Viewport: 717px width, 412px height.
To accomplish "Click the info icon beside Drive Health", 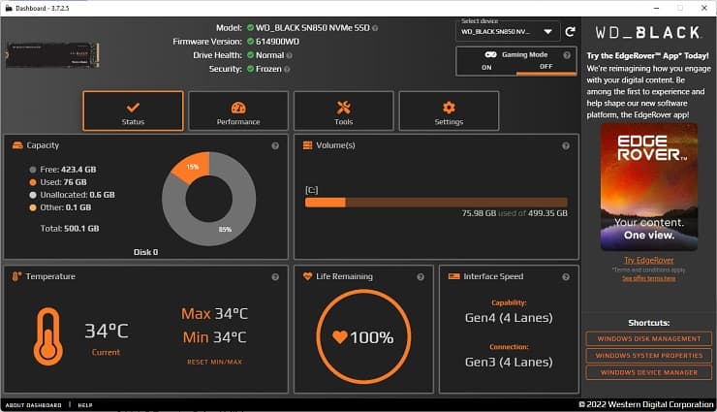I will point(289,55).
